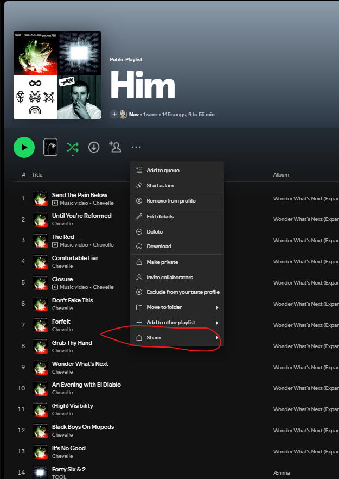
Task: Click album thumbnail for Forty Six & 2
Action: click(40, 472)
